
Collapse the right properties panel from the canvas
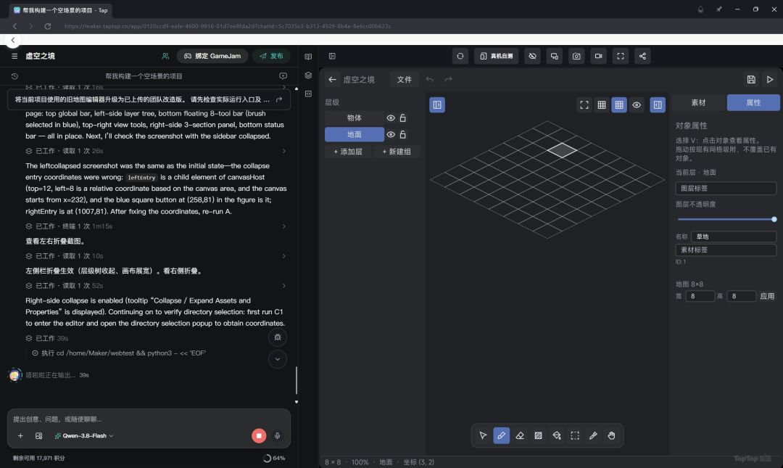coord(658,105)
